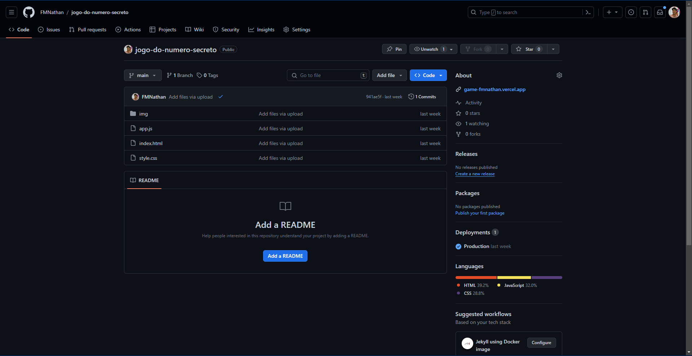Click the README book icon in tab
Viewport: 692px width, 356px height.
133,180
